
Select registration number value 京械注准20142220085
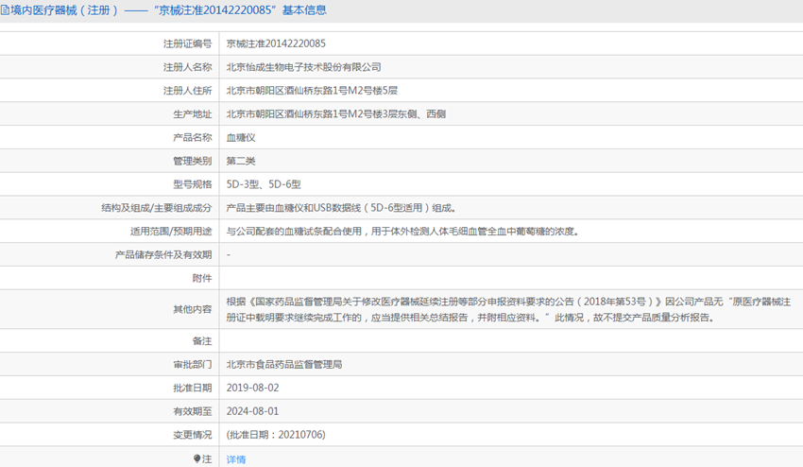(x=276, y=43)
